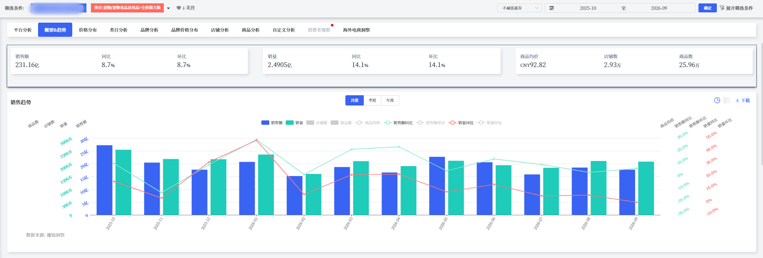763x258 pixels.
Task: Click the end month 2026-09 field
Action: 659,8
